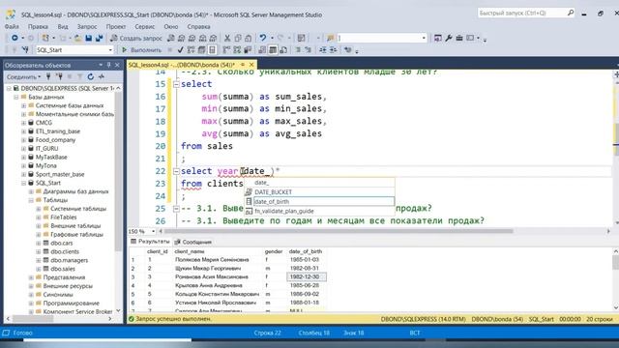Image resolution: width=619 pixels, height=348 pixels.
Task: Open Analysis Services MDX query icon
Action: [181, 38]
